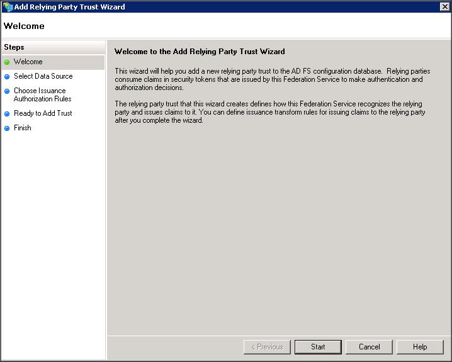This screenshot has height=362, width=452.
Task: Open the Choose Issuance Authorization Rules step
Action: click(x=42, y=94)
